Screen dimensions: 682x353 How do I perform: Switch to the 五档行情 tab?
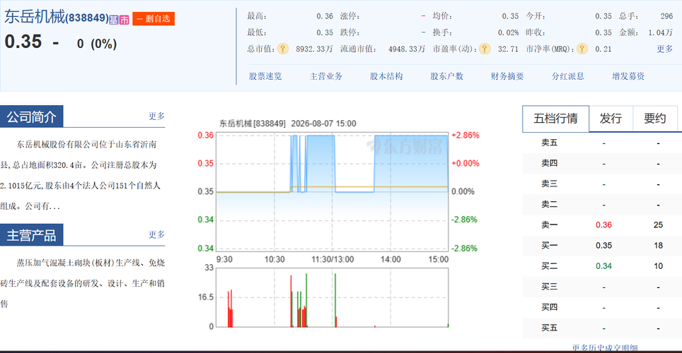(555, 119)
